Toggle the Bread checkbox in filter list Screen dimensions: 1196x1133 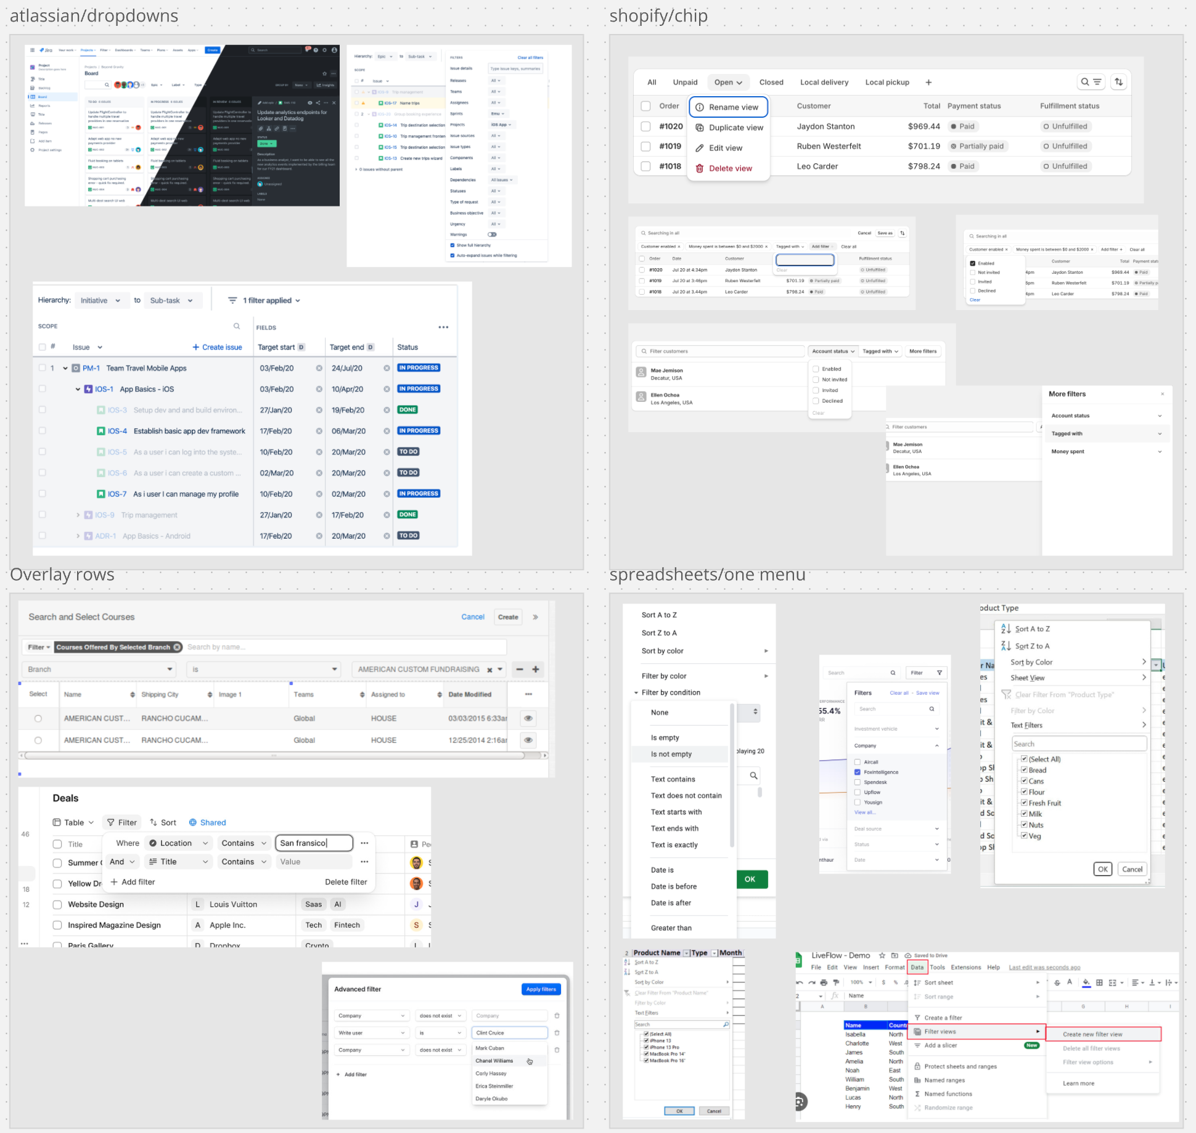coord(1024,770)
